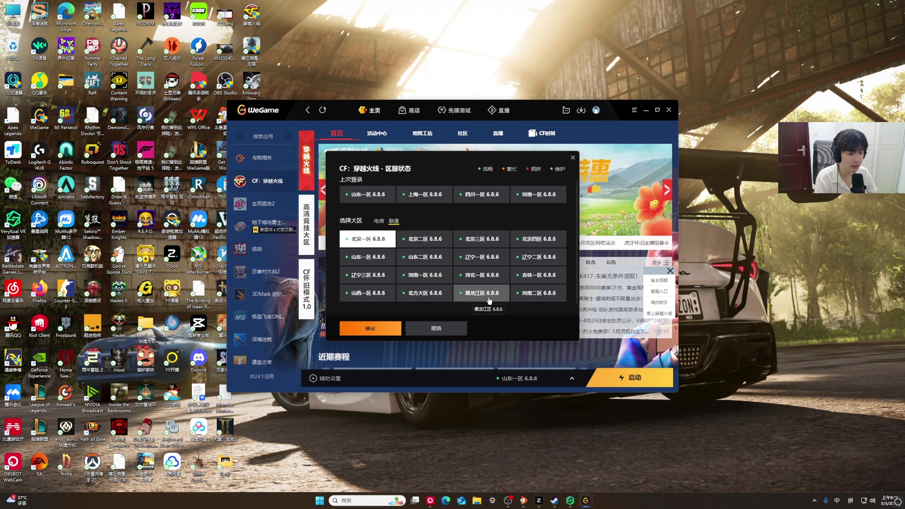
Task: Open 客服入口 in the floating panel
Action: coord(659,292)
